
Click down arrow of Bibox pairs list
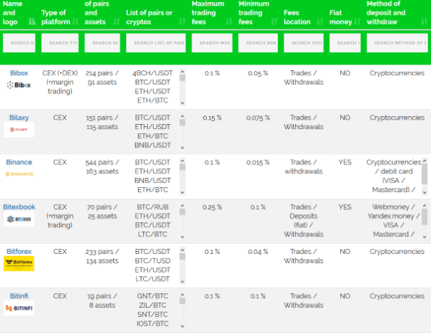(182, 103)
